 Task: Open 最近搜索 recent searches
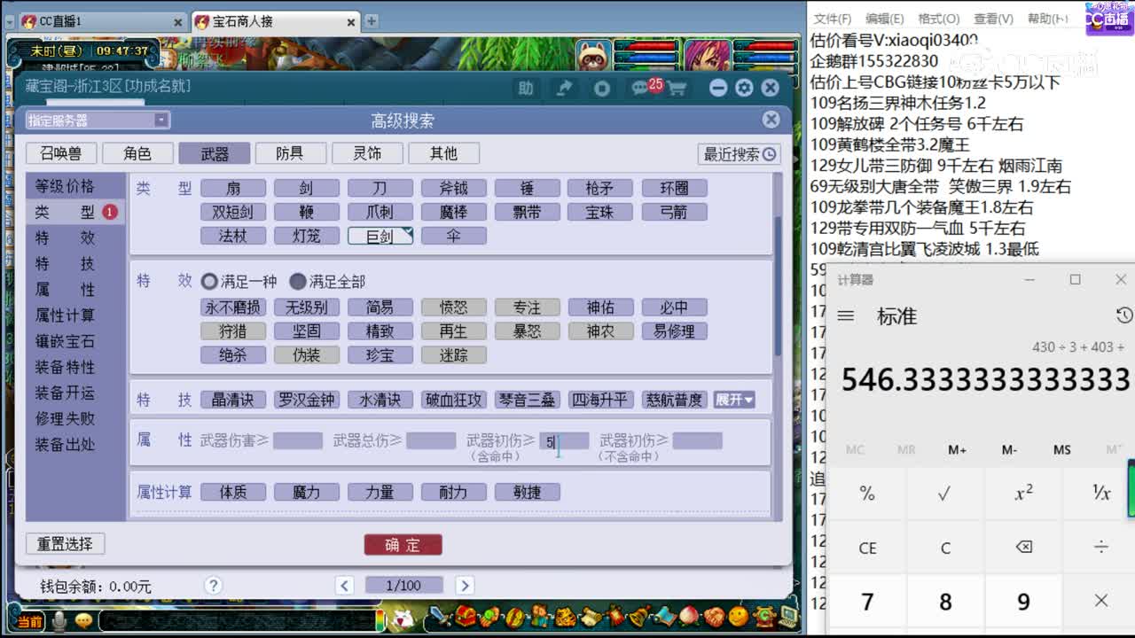[740, 154]
